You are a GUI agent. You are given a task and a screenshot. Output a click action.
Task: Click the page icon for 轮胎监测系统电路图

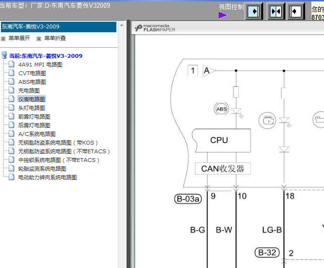(12, 168)
